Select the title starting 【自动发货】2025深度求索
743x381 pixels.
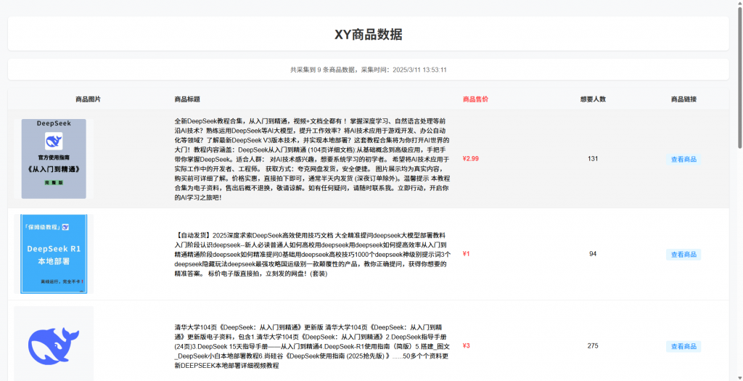[x=312, y=254]
